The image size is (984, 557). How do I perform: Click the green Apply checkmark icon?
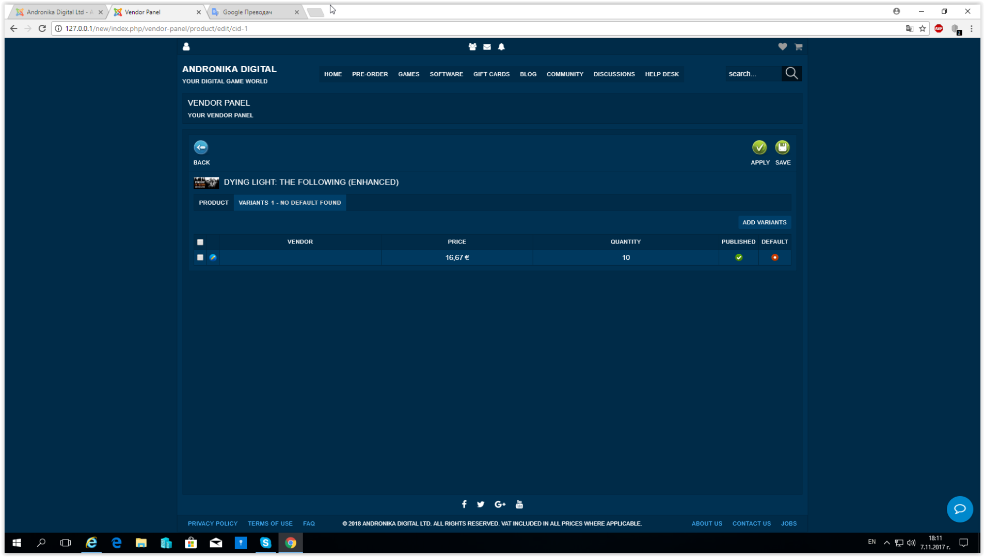click(x=759, y=148)
